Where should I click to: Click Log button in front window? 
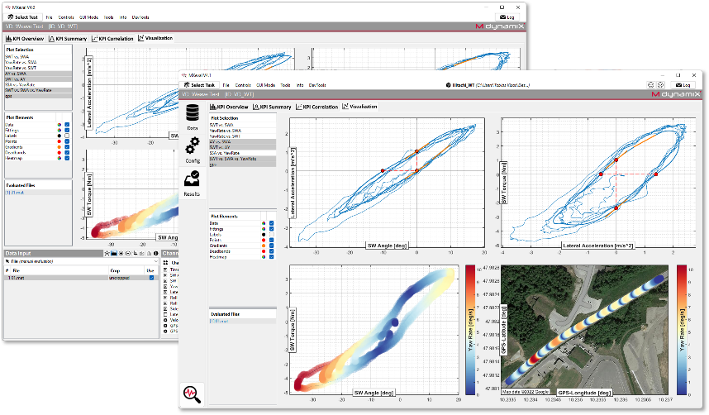[683, 85]
